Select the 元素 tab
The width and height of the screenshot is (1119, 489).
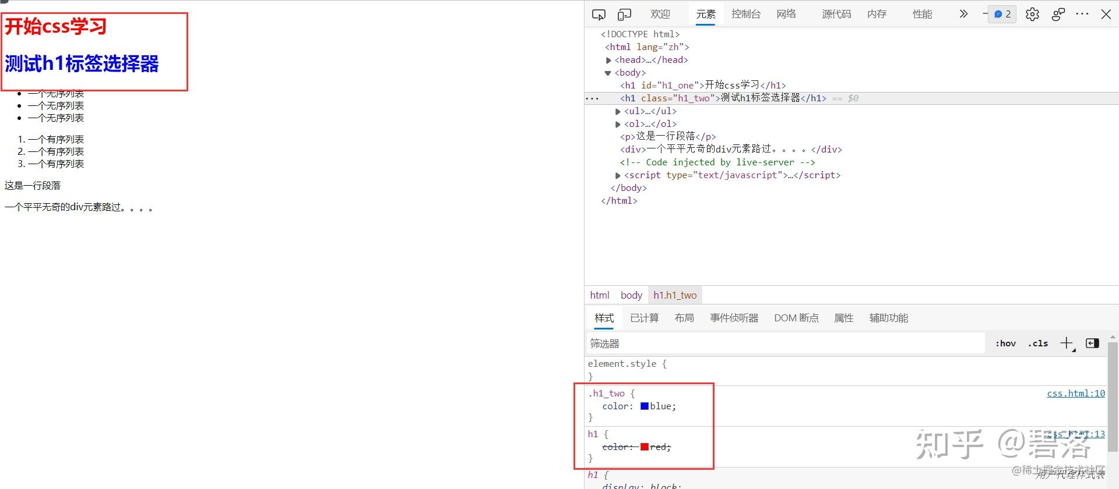(706, 14)
